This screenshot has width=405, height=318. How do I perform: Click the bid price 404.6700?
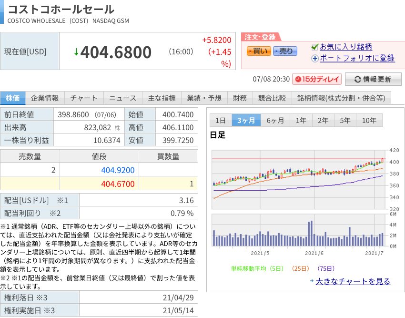tap(118, 184)
